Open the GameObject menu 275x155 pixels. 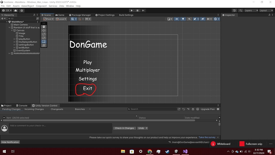[27, 6]
